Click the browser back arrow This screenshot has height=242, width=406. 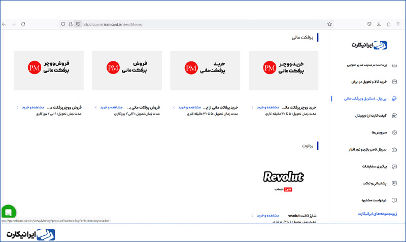pos(4,24)
